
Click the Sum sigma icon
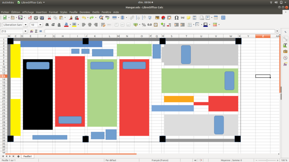coord(36,31)
